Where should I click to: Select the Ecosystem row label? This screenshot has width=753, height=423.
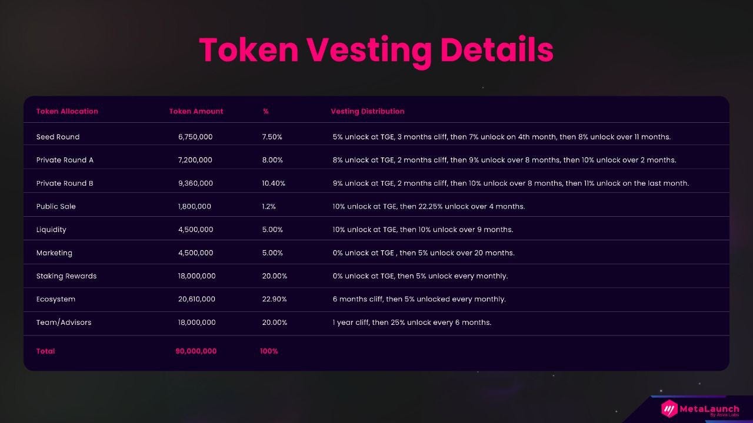pyautogui.click(x=56, y=299)
